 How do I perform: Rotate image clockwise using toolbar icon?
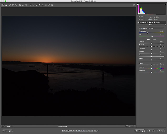click(52, 5)
